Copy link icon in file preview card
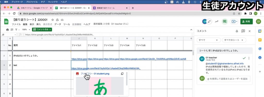Viewport: 264px width, 97px height. [x=122, y=74]
